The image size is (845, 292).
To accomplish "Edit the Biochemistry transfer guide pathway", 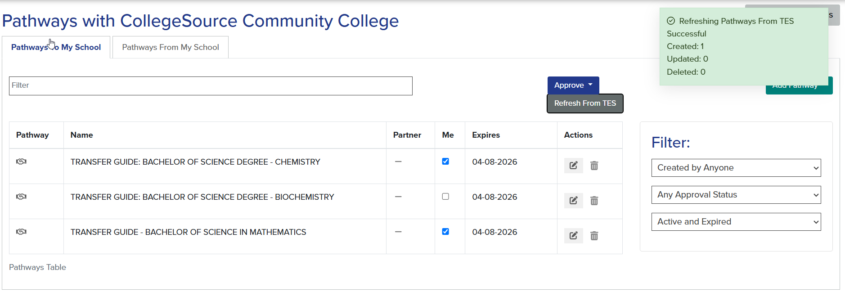I will click(573, 201).
